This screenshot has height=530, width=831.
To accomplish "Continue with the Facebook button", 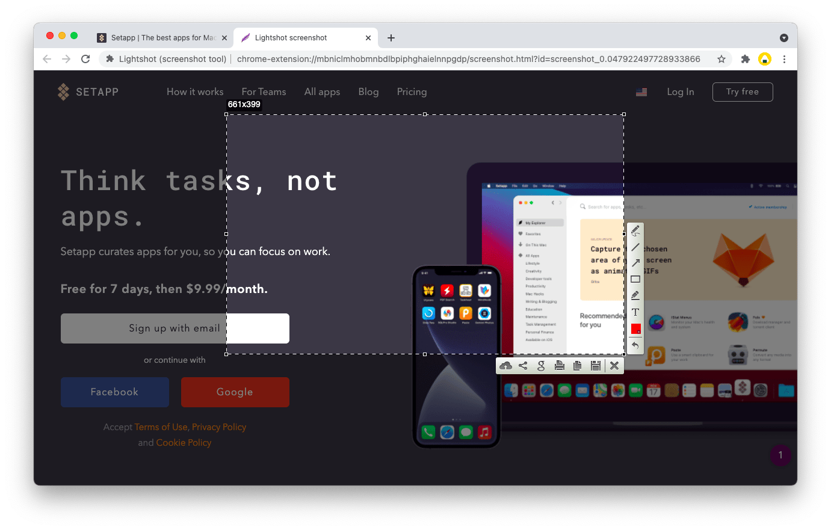I will click(x=115, y=392).
